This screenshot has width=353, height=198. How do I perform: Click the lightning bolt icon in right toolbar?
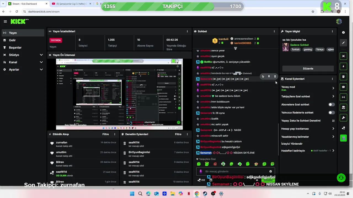pos(343,67)
